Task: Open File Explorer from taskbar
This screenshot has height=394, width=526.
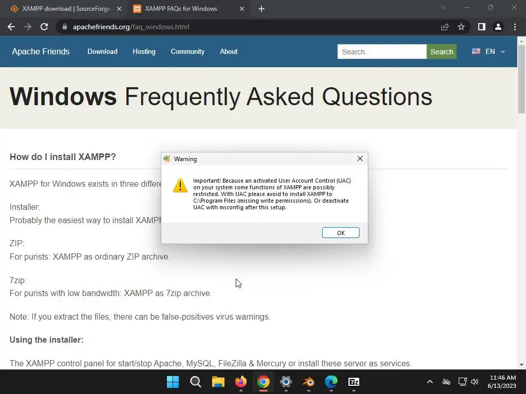Action: click(x=218, y=382)
